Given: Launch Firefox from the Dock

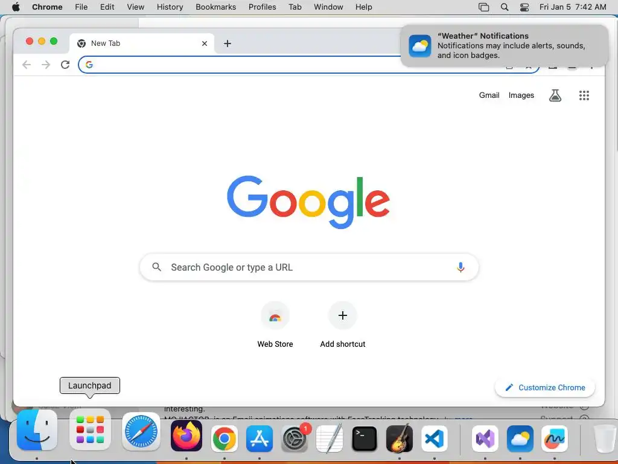Looking at the screenshot, I should click(x=186, y=436).
